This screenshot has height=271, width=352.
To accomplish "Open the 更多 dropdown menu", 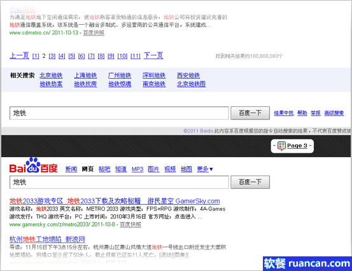I will point(205,169).
